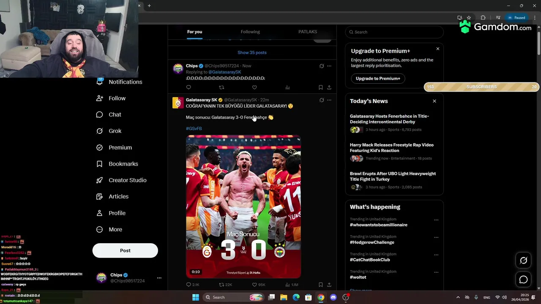Open Grok explain icon on Chips post
The image size is (541, 304).
pos(322,66)
